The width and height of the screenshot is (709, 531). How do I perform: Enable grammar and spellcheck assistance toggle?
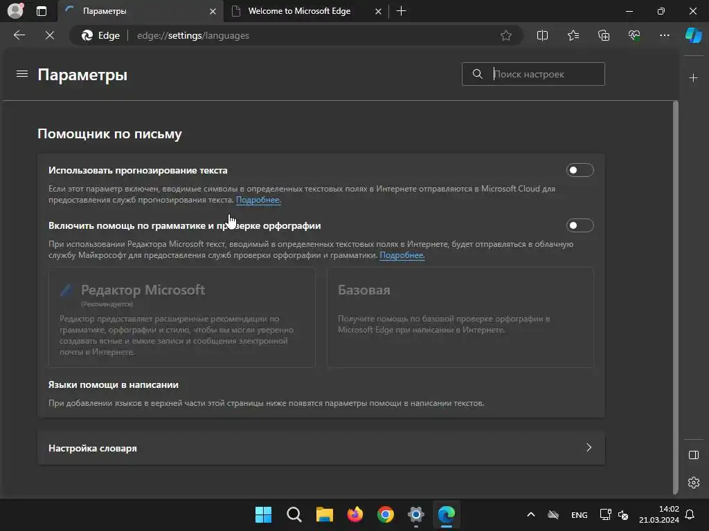pyautogui.click(x=580, y=225)
